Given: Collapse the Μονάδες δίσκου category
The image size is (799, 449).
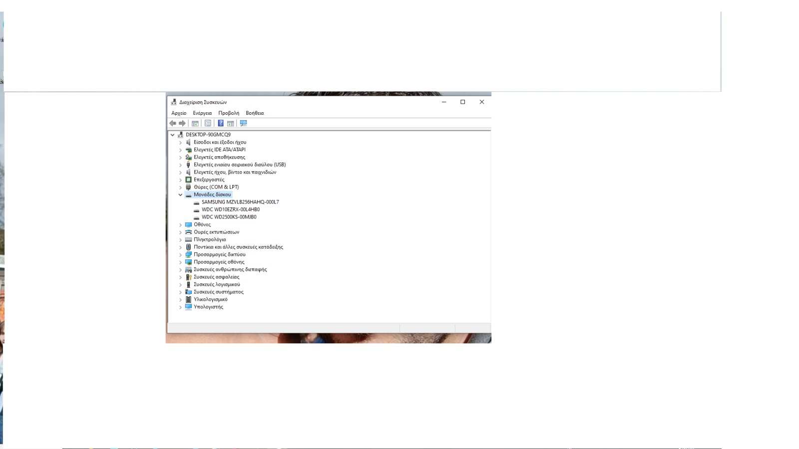Looking at the screenshot, I should pyautogui.click(x=181, y=195).
